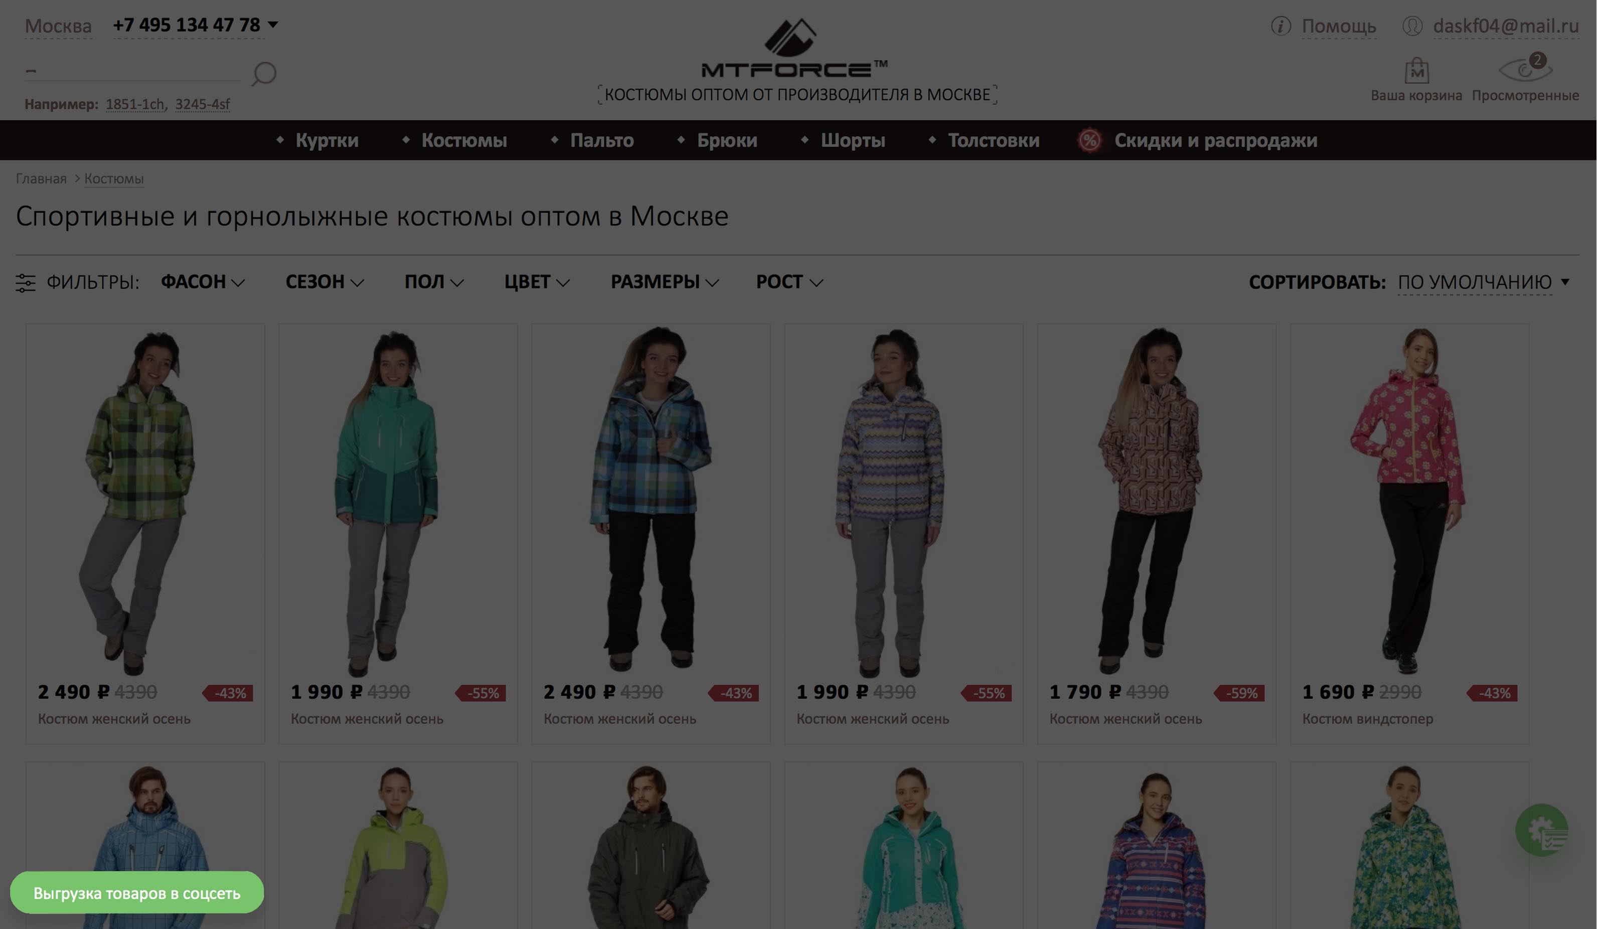Click the filters sliders icon

pos(26,282)
